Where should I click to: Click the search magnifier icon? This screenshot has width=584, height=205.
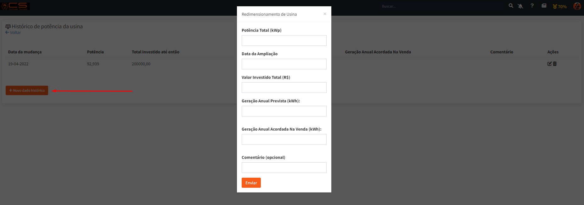click(511, 6)
